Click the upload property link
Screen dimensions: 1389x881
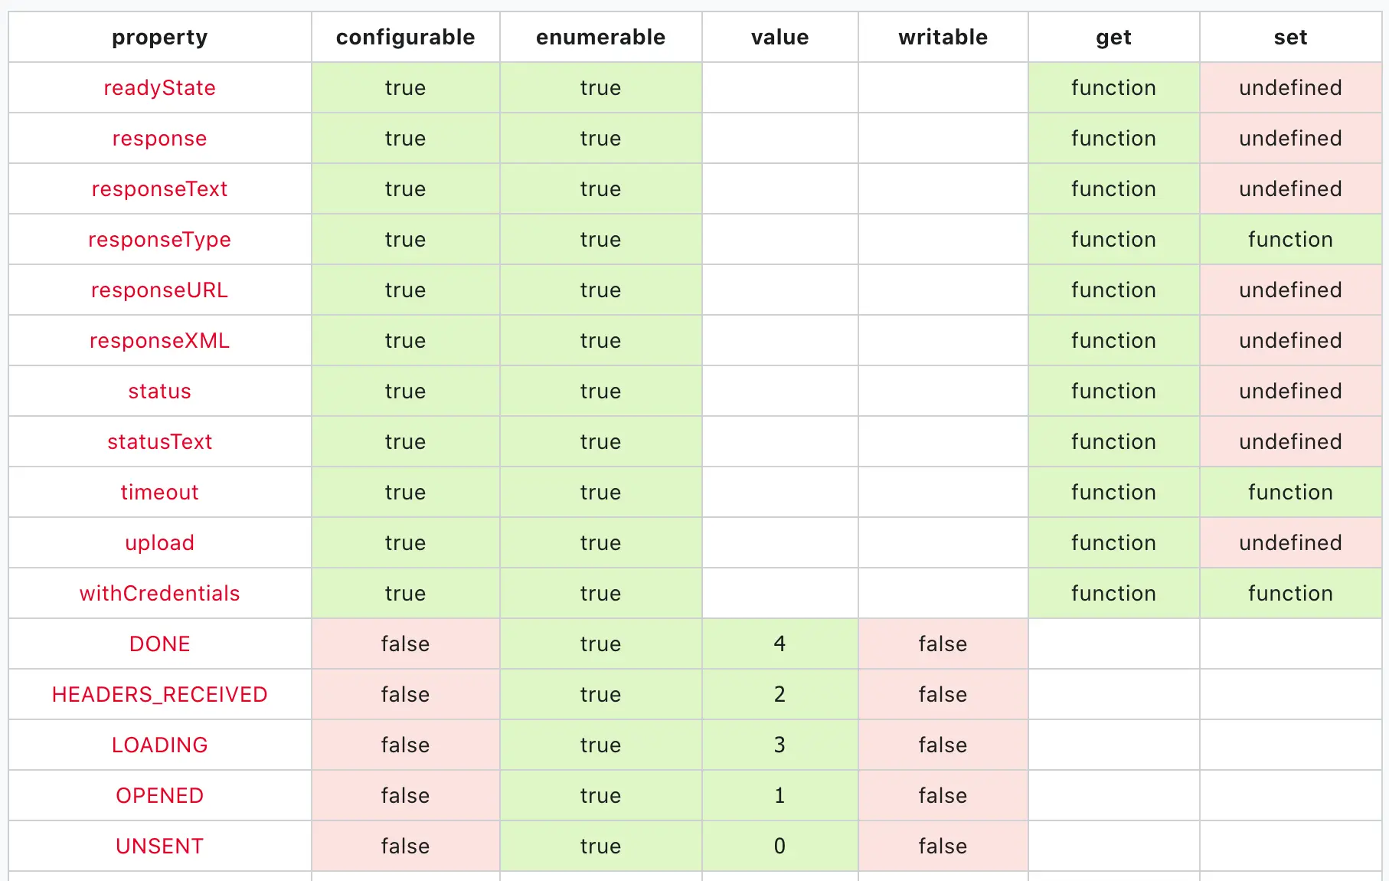point(159,543)
